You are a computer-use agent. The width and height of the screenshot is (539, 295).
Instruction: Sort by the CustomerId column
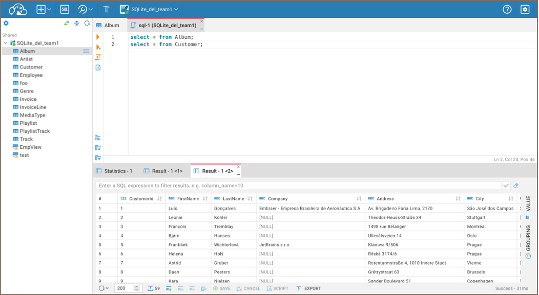(159, 198)
